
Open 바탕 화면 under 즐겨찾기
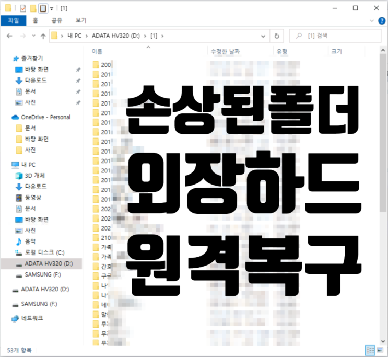click(37, 70)
